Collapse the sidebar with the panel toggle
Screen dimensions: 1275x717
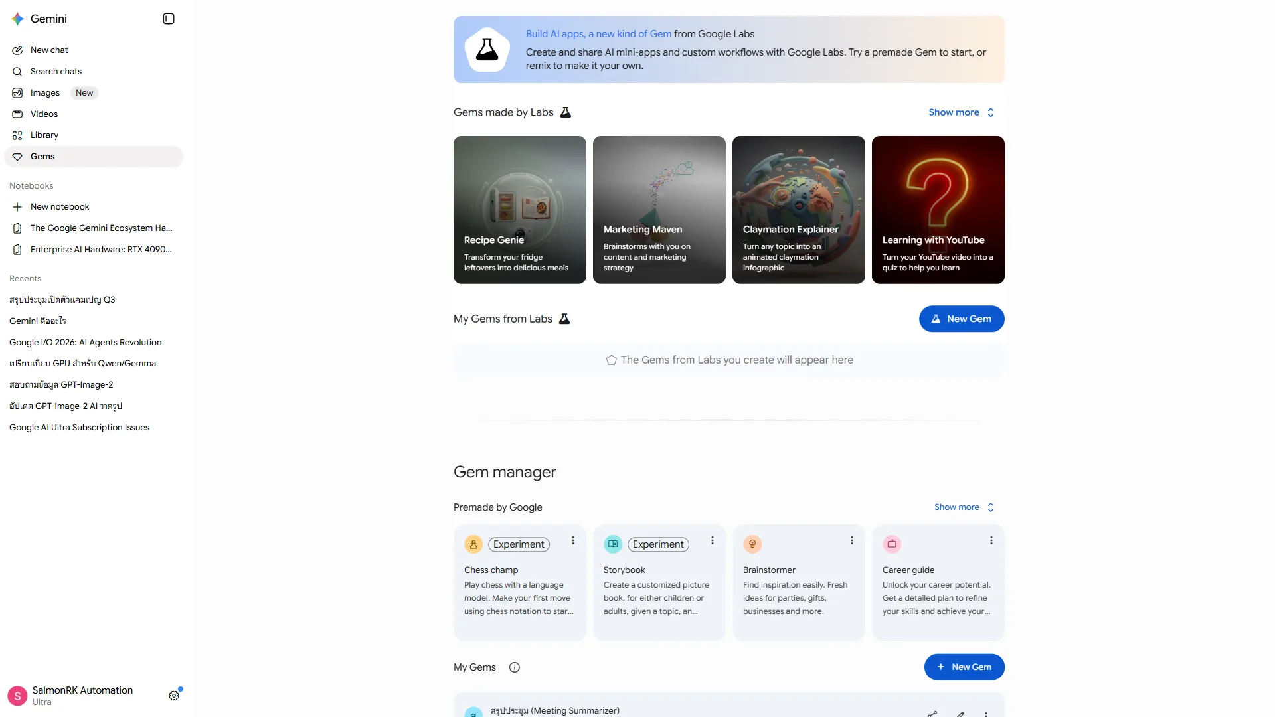[x=169, y=19]
